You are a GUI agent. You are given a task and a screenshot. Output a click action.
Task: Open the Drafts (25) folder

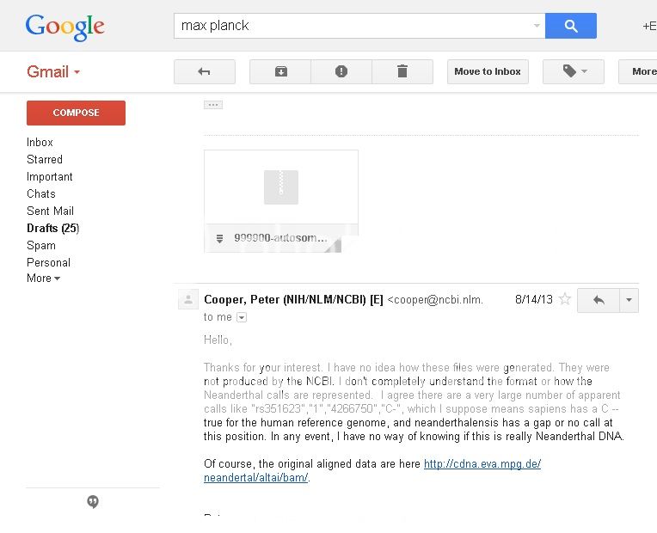click(x=52, y=228)
